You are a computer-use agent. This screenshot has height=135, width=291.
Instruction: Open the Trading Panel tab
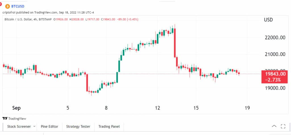109,126
